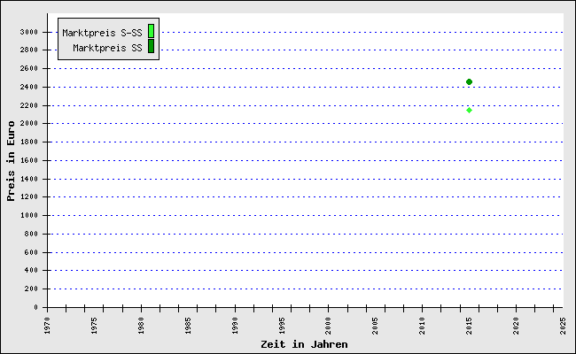The image size is (576, 354).
Task: Click the y-axis value 600
Action: 31,252
